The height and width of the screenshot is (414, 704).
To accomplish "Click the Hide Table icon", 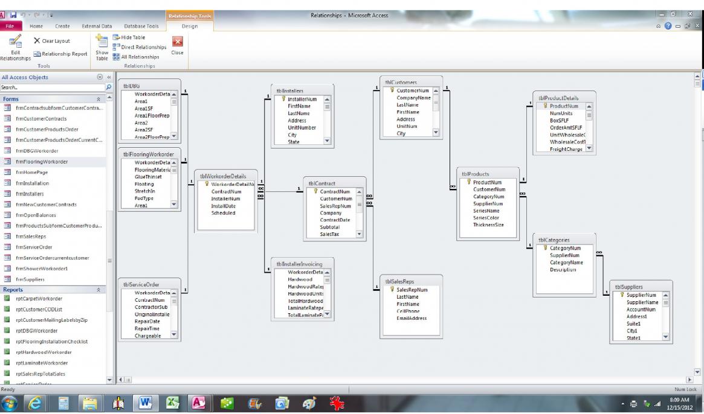I will [116, 37].
